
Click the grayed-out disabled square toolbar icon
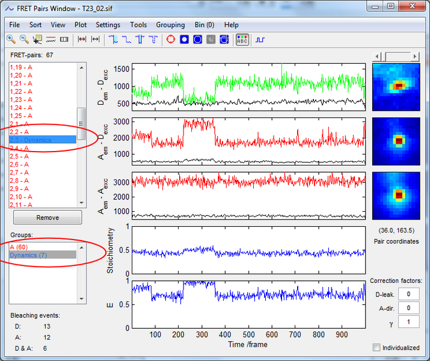pyautogui.click(x=210, y=40)
